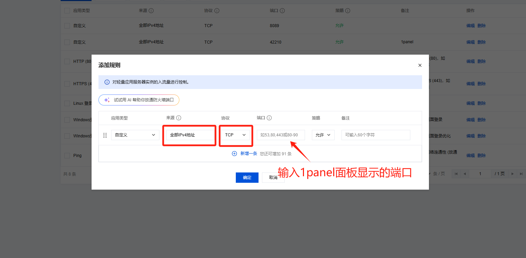Toggle the select-all checkbox in table header
The width and height of the screenshot is (526, 258).
(x=67, y=11)
